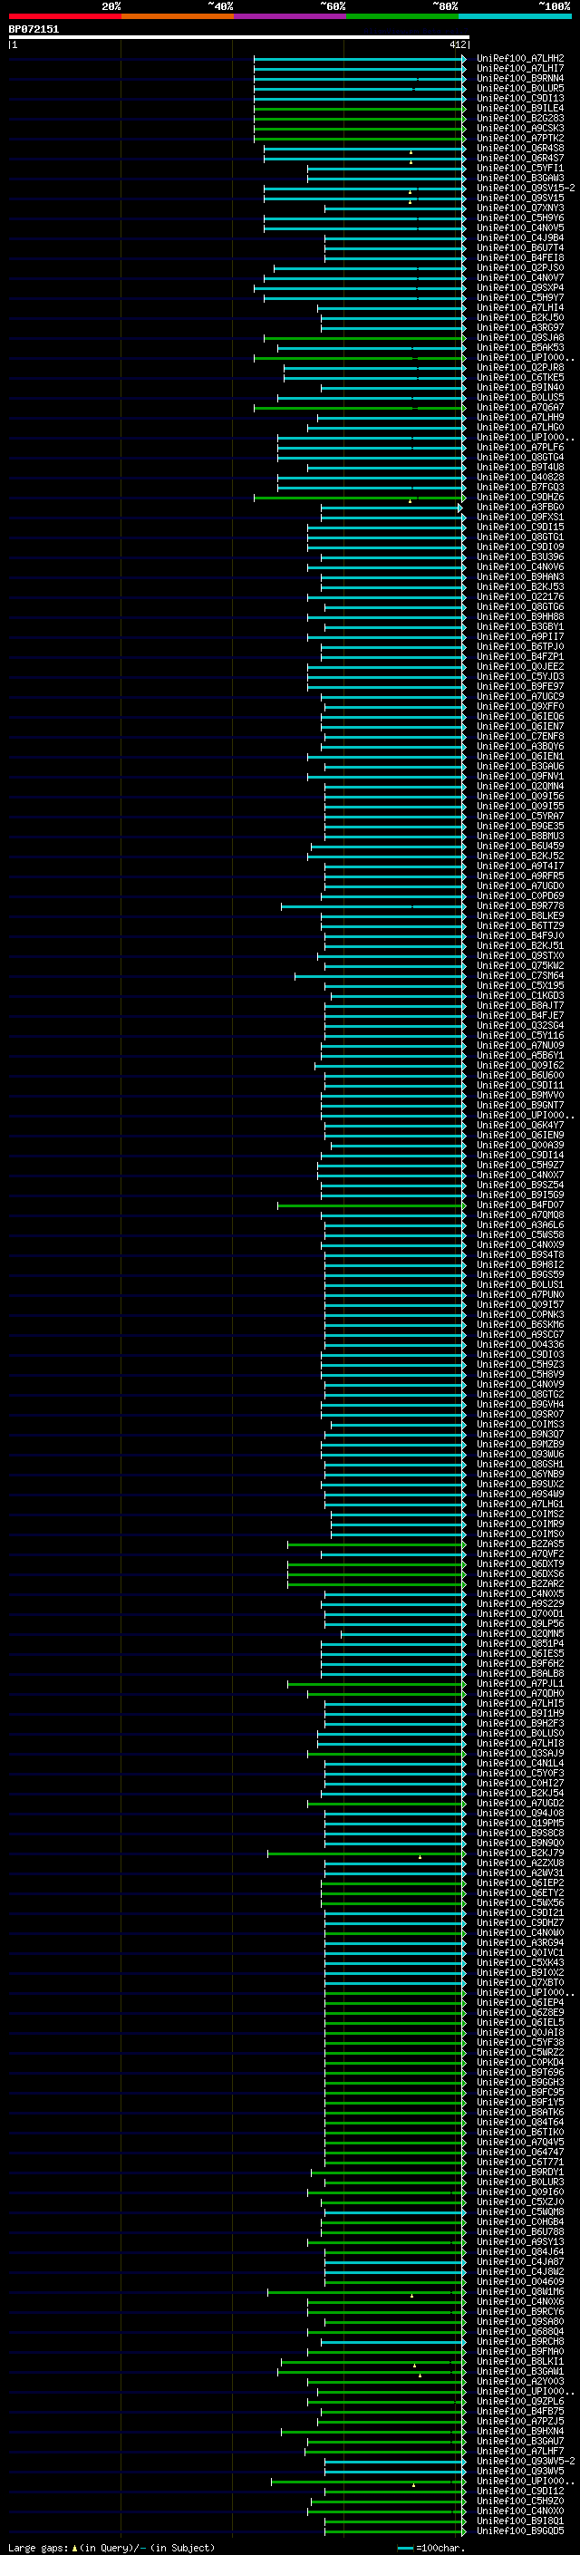Screen dimensions: 580x2555
Task: Click hit label UniRef100_Q9SXP4
Action: click(x=520, y=287)
